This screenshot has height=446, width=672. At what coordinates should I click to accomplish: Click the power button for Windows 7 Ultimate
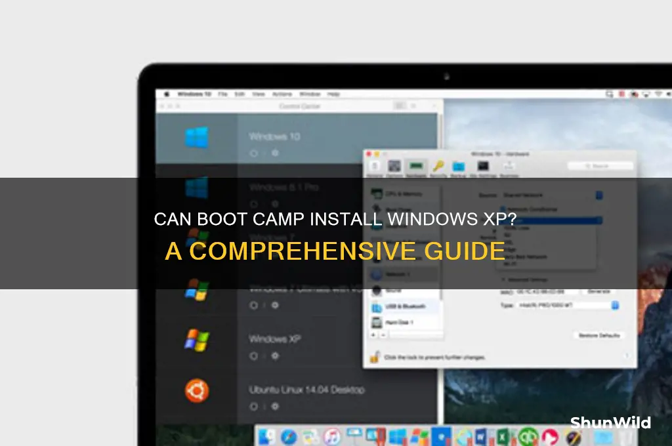pyautogui.click(x=254, y=305)
